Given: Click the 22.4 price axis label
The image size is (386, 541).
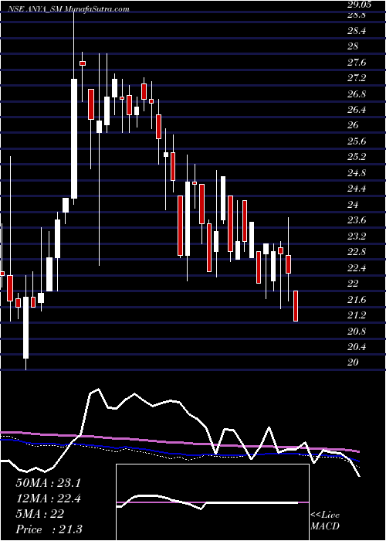Looking at the screenshot, I should 356,268.
